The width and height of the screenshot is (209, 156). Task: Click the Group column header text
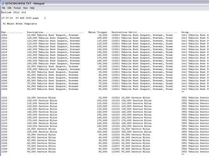pos(185,32)
